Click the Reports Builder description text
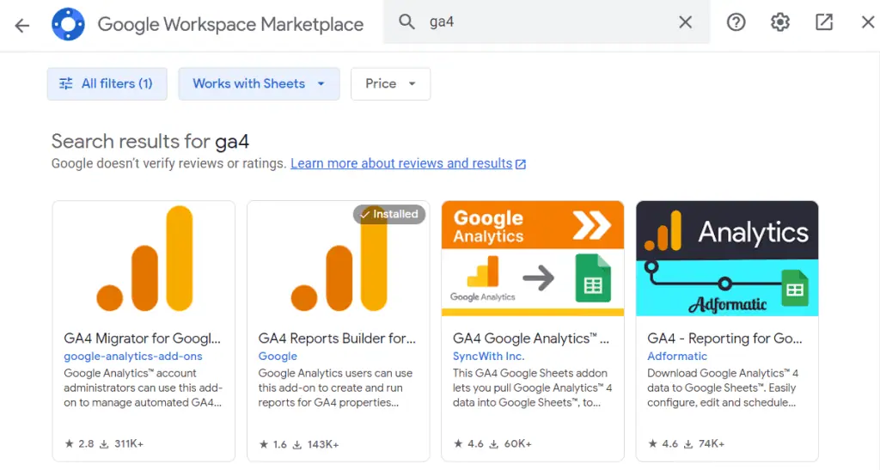 pos(336,388)
